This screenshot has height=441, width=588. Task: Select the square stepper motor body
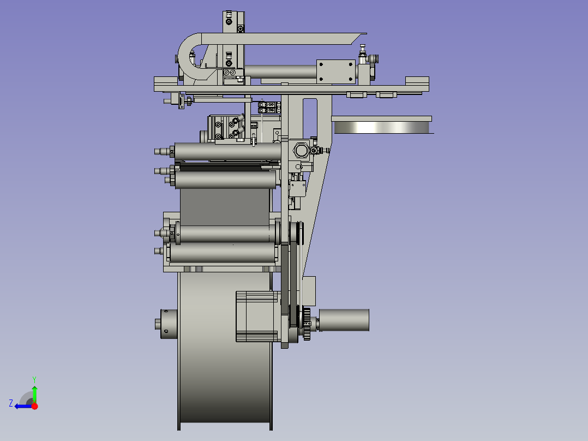(x=258, y=317)
